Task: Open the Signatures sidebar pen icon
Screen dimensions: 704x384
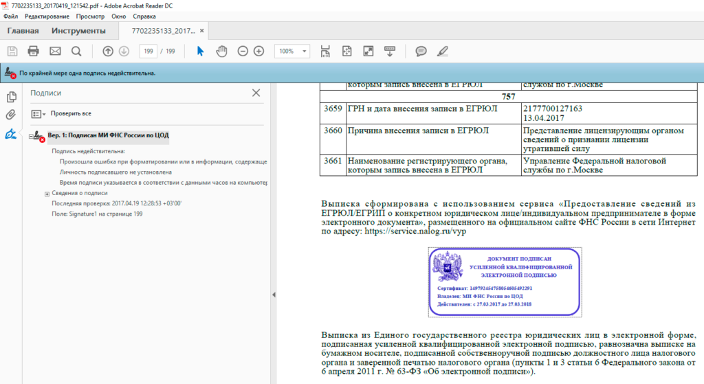Action: [11, 134]
